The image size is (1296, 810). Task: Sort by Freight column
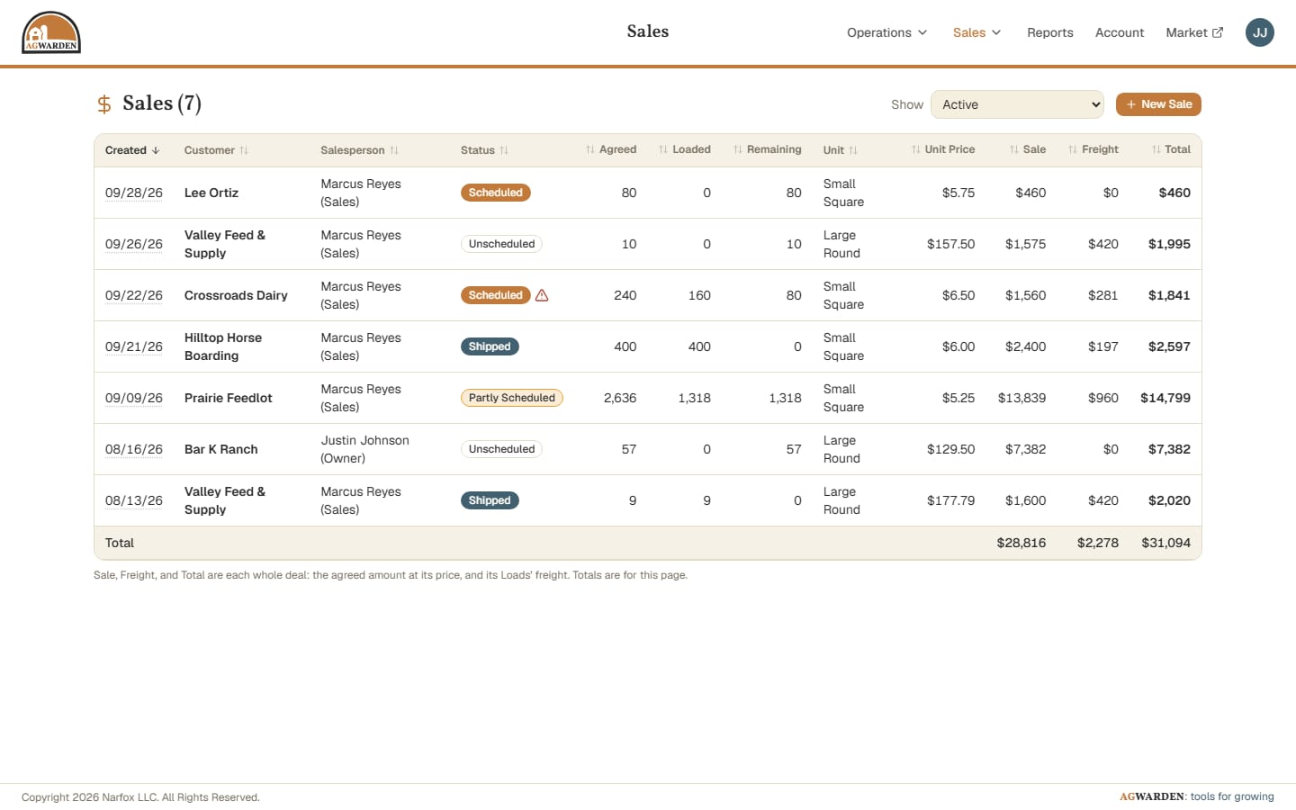coord(1093,149)
